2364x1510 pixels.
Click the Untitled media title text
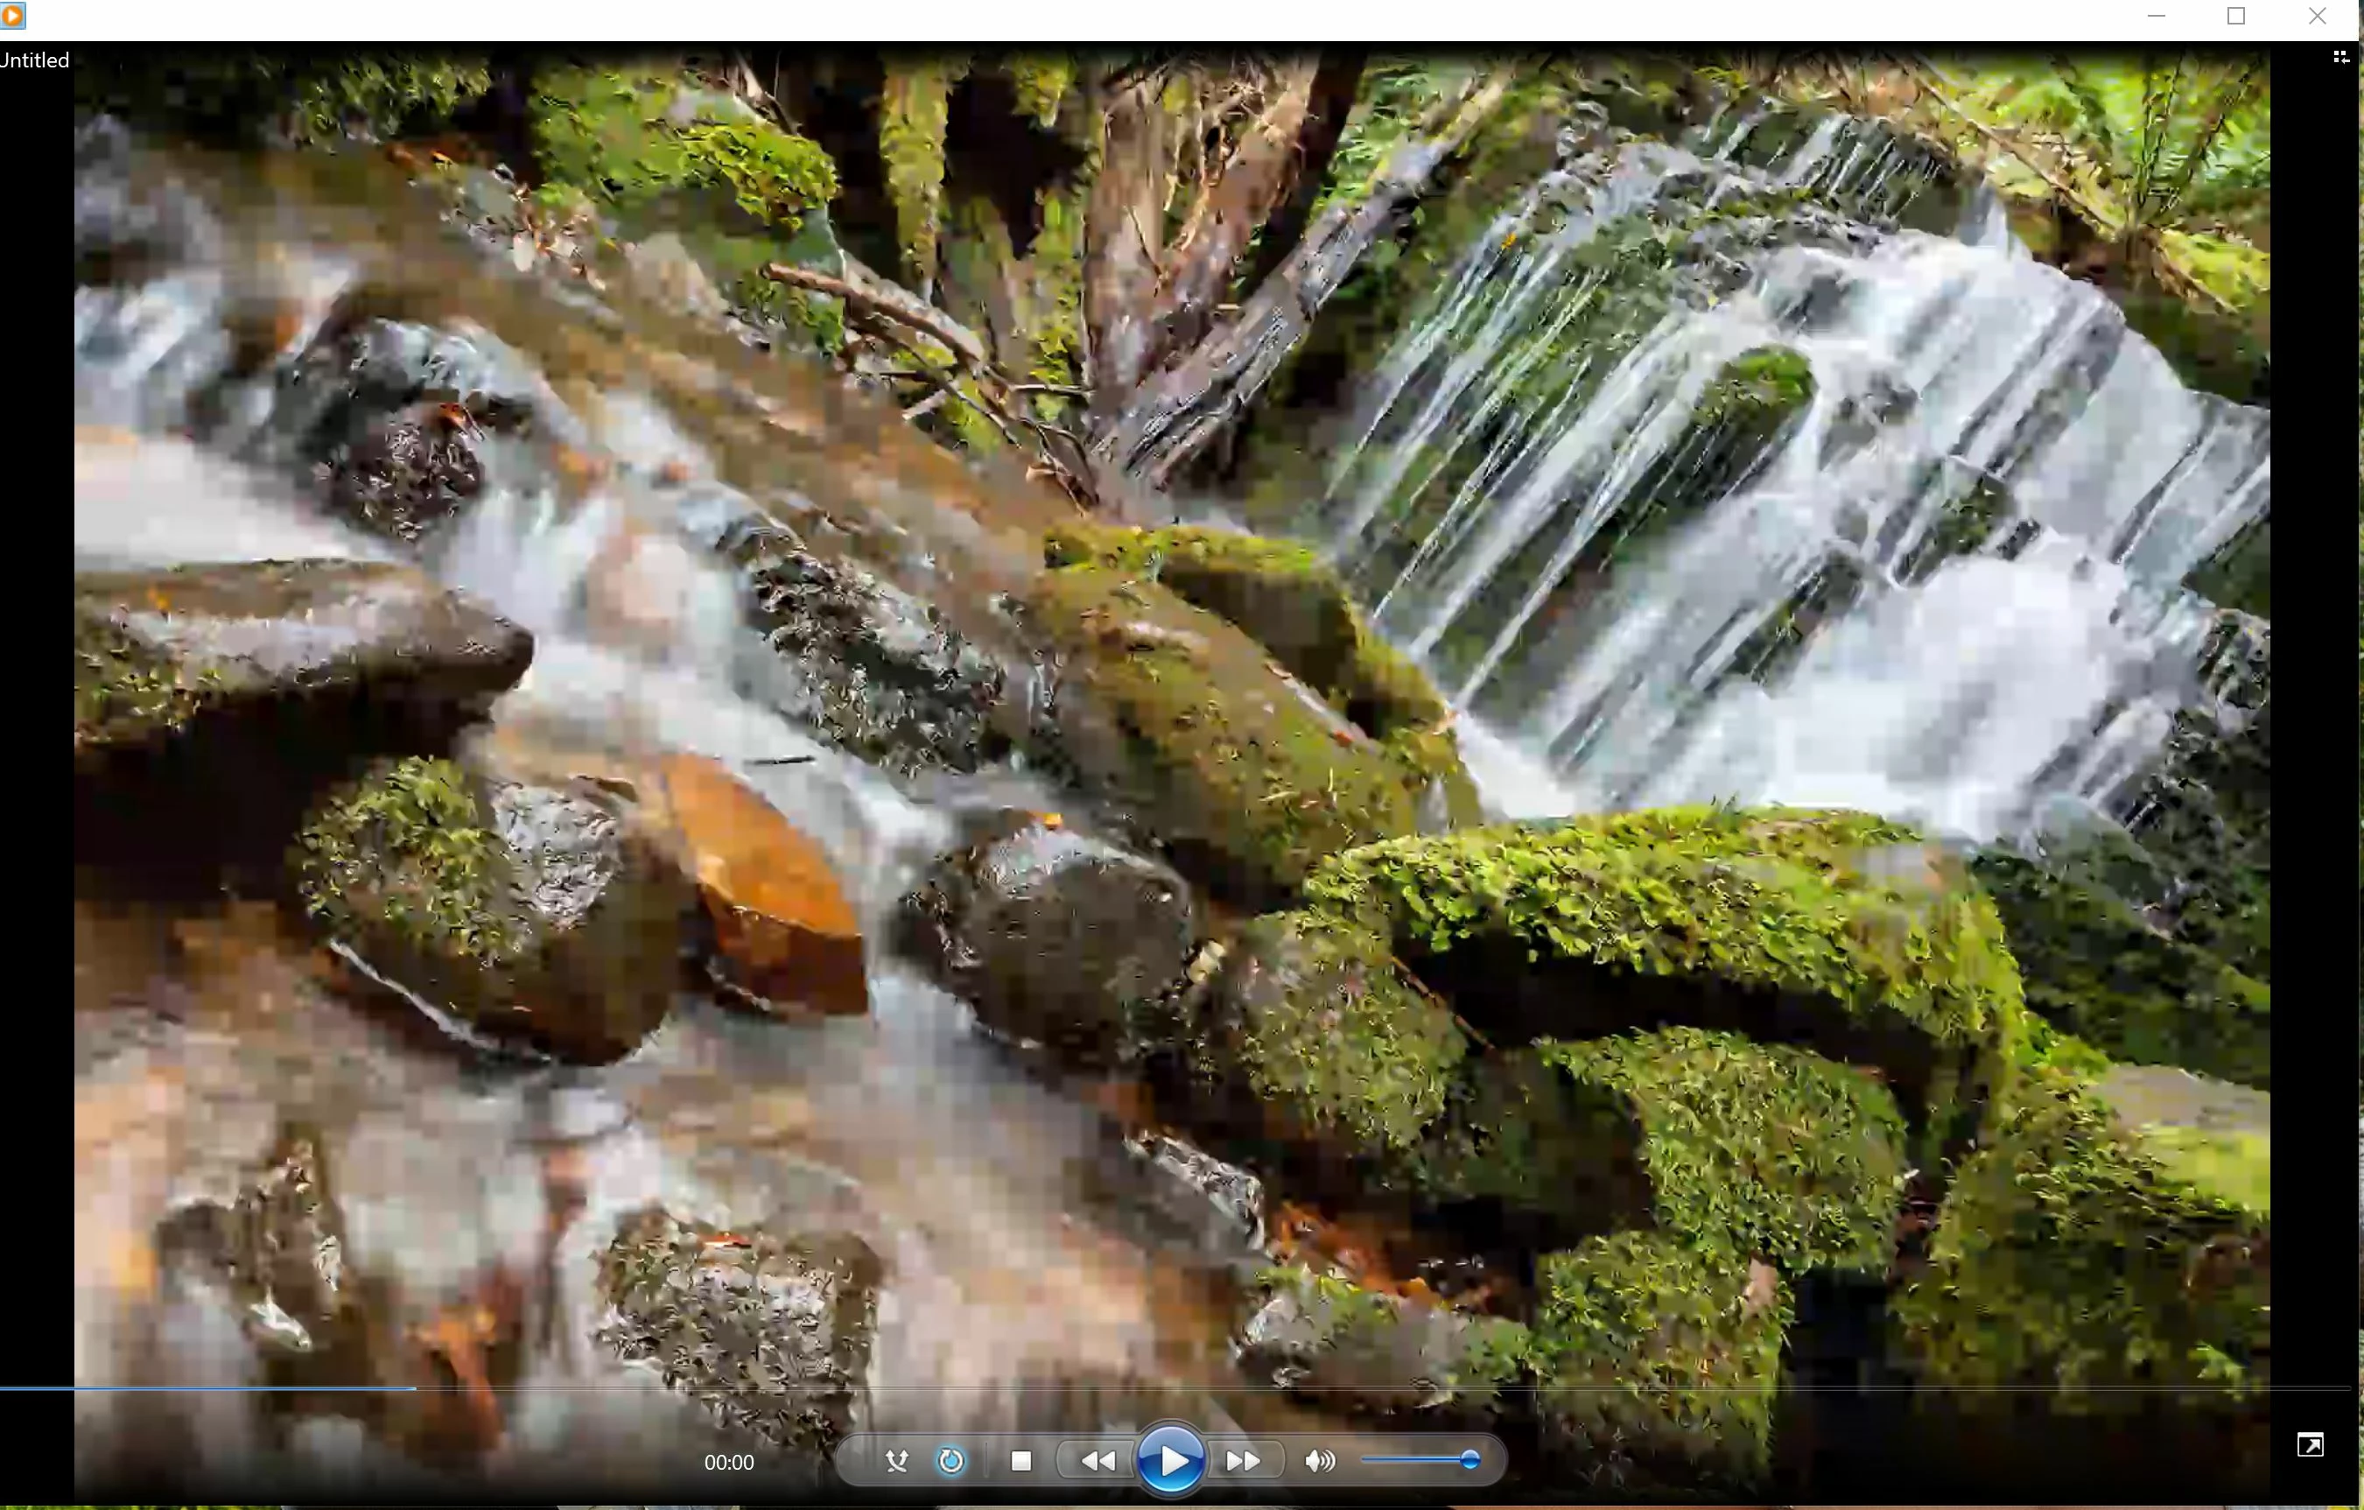click(x=34, y=61)
